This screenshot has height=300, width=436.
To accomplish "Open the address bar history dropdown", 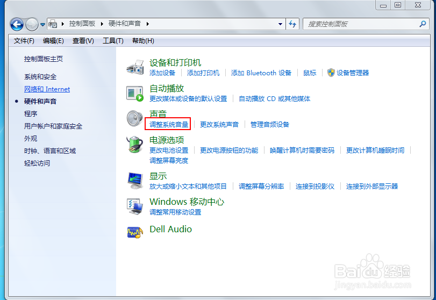I will point(280,24).
